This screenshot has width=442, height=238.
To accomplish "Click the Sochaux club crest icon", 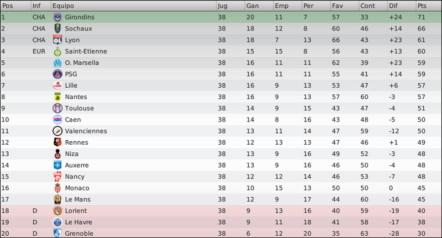I will [x=57, y=29].
